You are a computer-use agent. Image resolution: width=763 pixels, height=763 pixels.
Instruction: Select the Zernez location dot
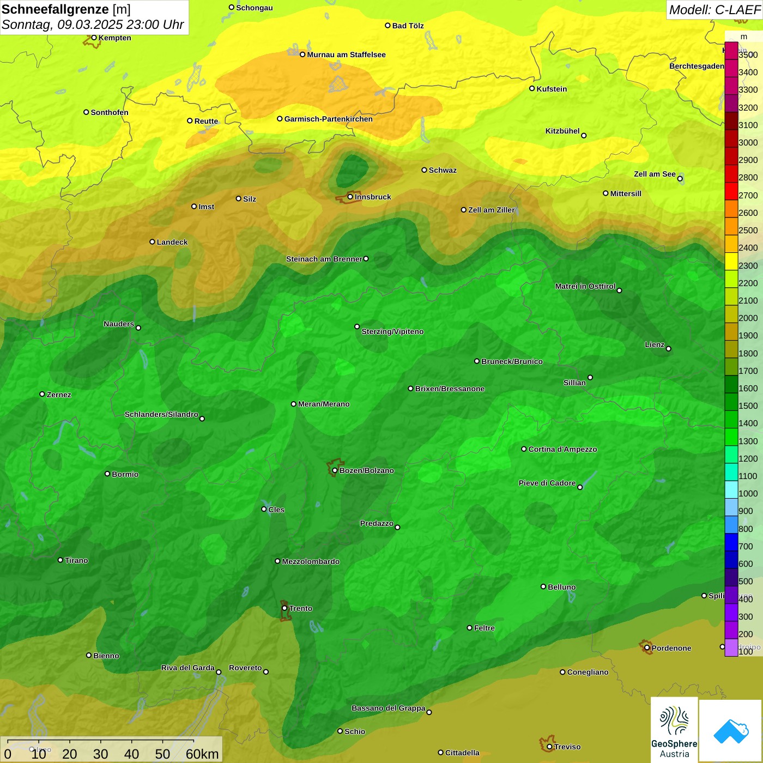[42, 394]
